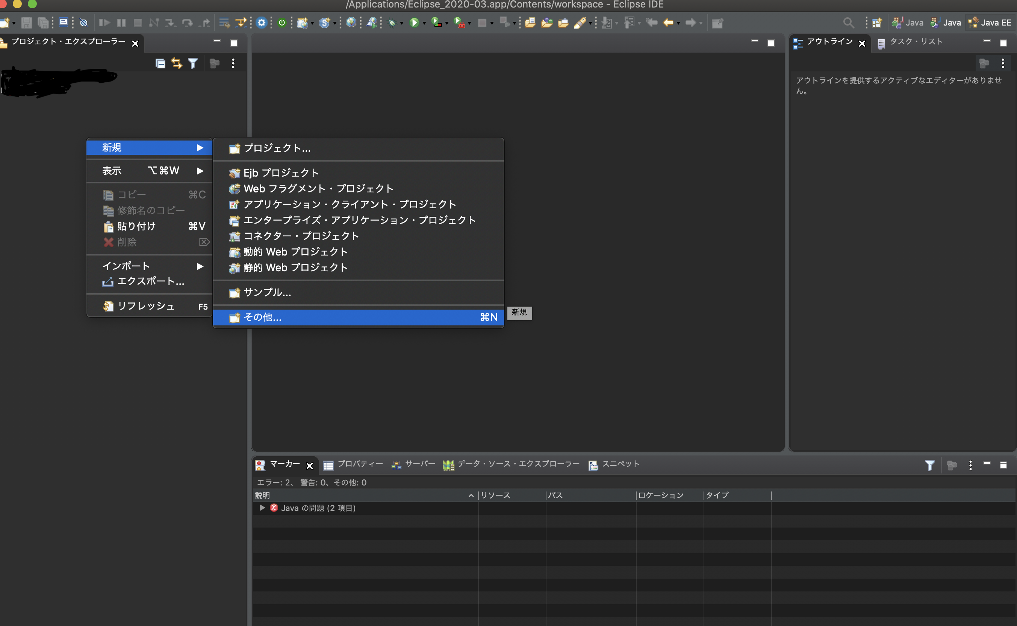Open the highlighter pen dropdown arrow

pos(590,24)
